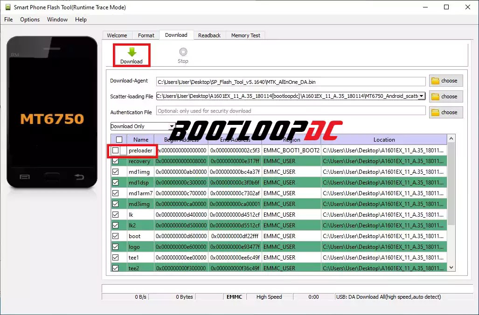Viewport: 479px width, 315px height.
Task: Choose the Download-Agent file with folder button
Action: (x=446, y=81)
